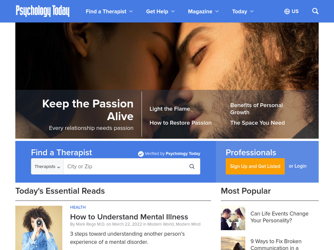Viewport: 334px width, 250px height.
Task: Open How to Understand Mental Illness headline
Action: (x=129, y=217)
